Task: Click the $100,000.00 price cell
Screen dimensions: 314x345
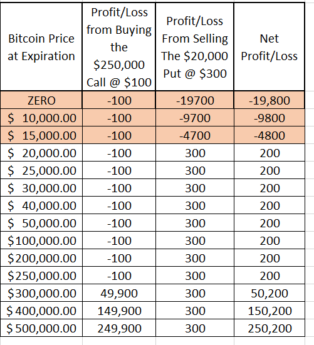Action: tap(41, 240)
